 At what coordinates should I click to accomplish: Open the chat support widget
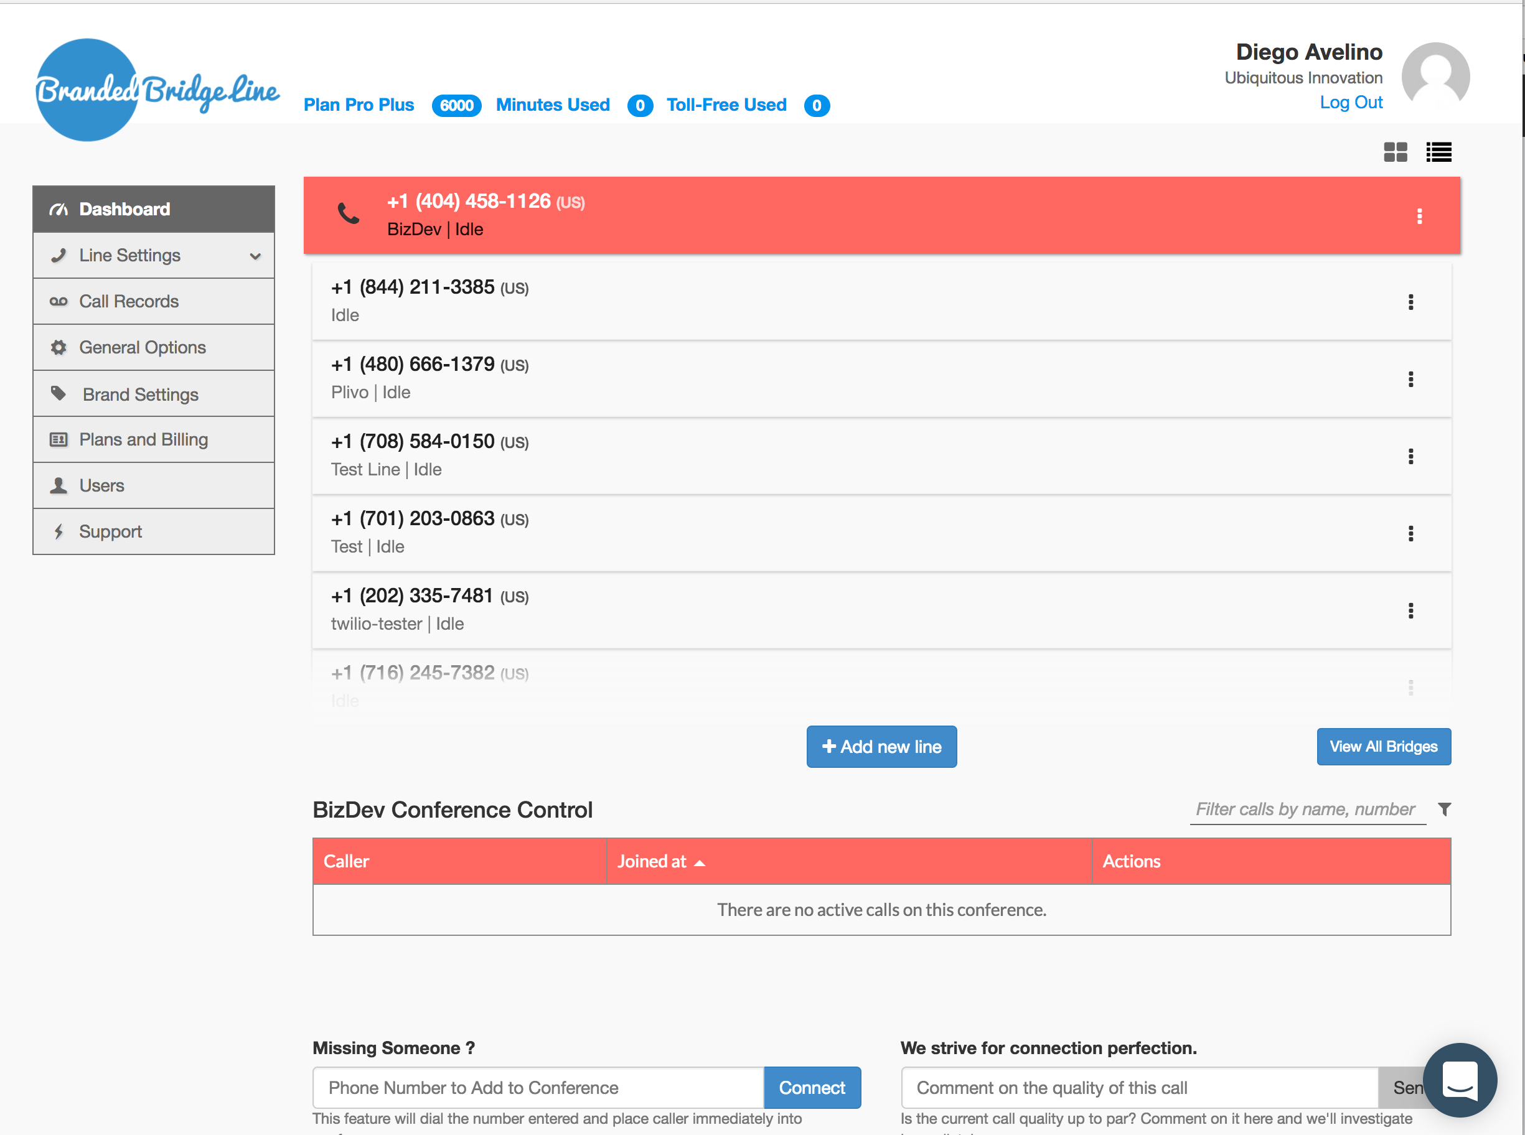pyautogui.click(x=1459, y=1080)
